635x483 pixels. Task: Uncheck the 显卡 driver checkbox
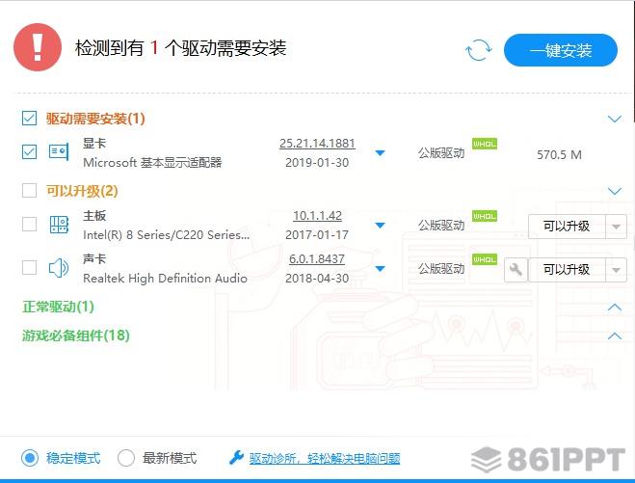pyautogui.click(x=29, y=152)
